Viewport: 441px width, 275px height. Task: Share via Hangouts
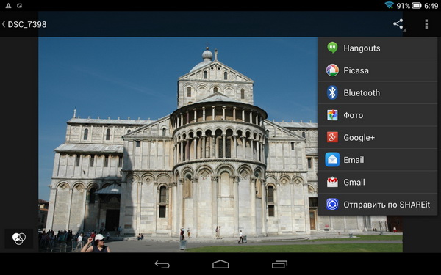pos(378,48)
